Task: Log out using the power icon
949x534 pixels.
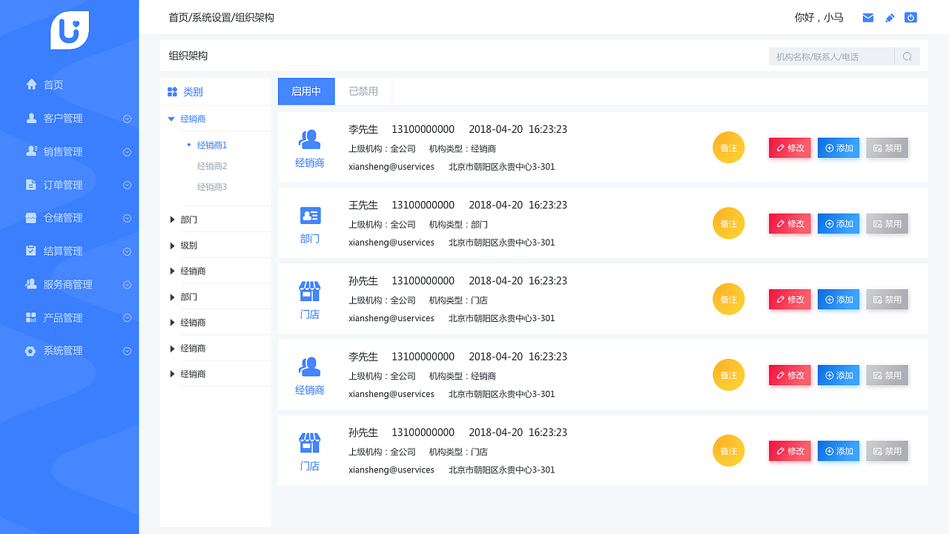Action: coord(911,17)
